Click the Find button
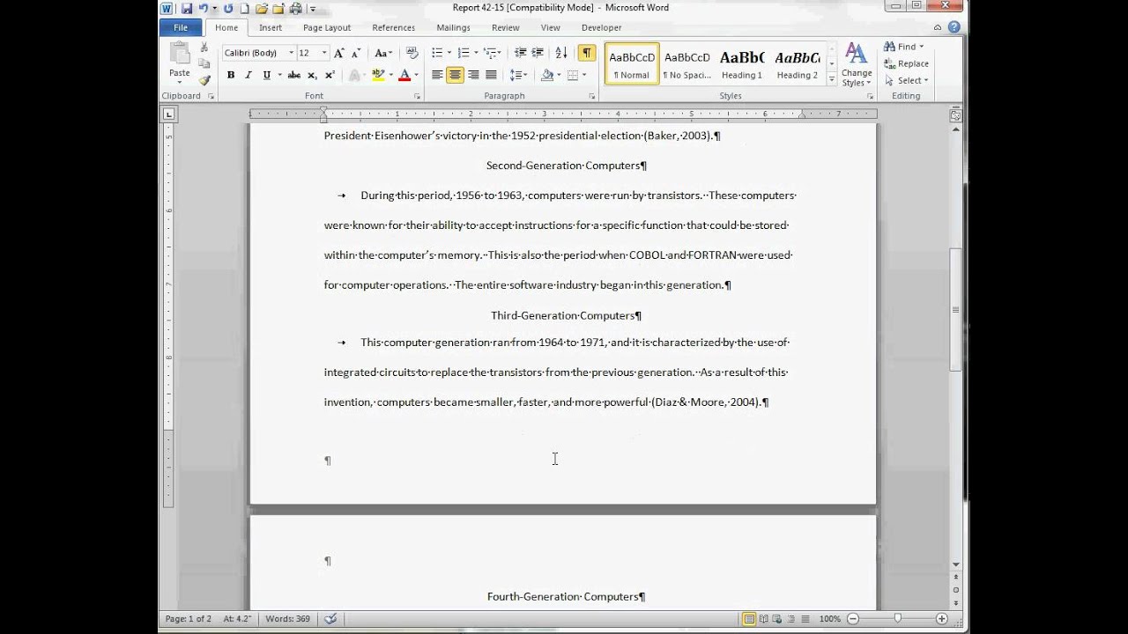Viewport: 1128px width, 634px height. tap(904, 47)
